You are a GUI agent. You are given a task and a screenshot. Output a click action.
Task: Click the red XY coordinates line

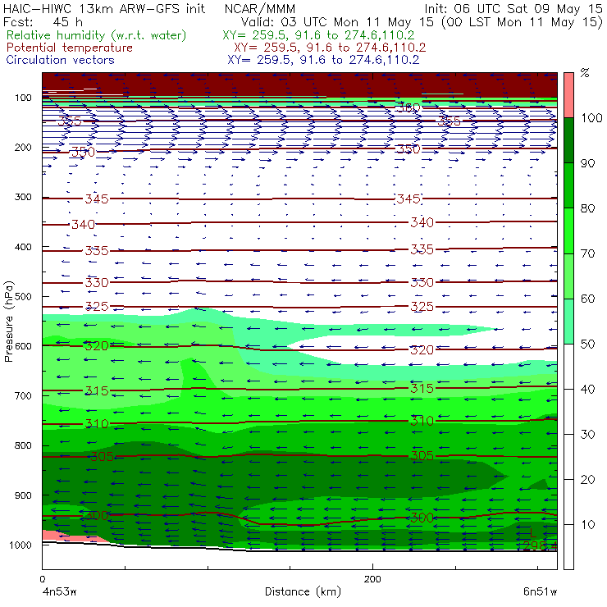[330, 48]
